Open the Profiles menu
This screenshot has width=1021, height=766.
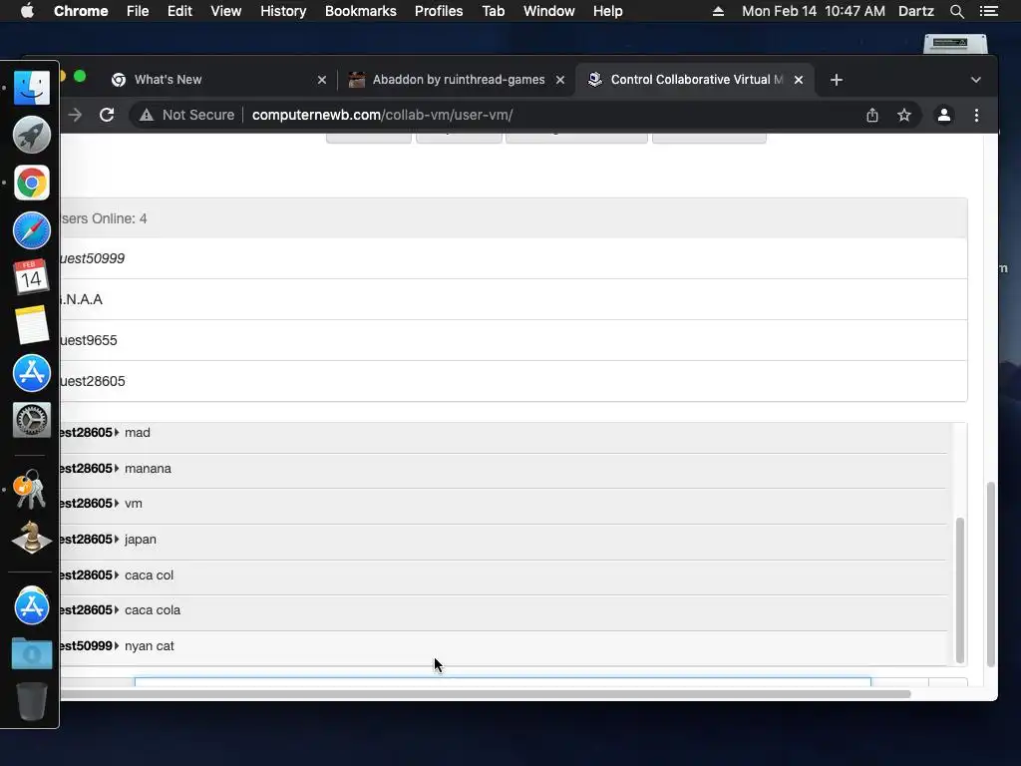[439, 11]
